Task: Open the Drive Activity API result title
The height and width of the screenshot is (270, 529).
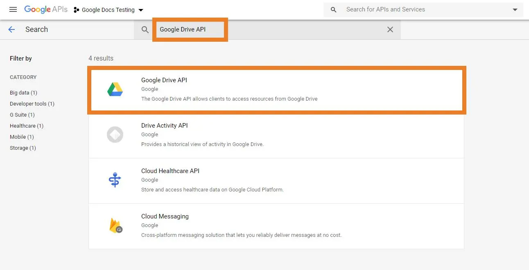Action: [x=165, y=126]
